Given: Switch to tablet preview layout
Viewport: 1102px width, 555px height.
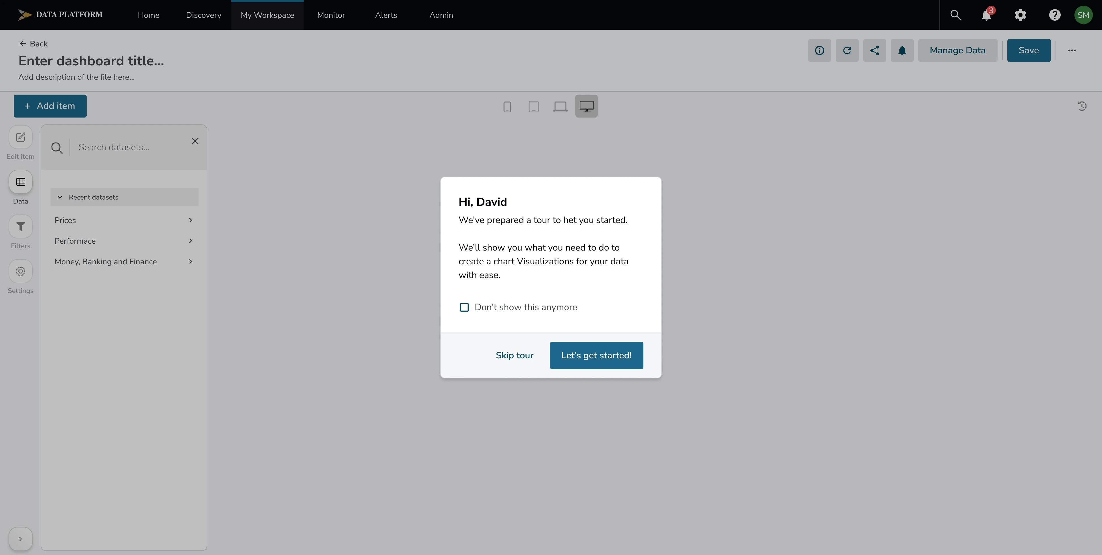Looking at the screenshot, I should point(533,106).
